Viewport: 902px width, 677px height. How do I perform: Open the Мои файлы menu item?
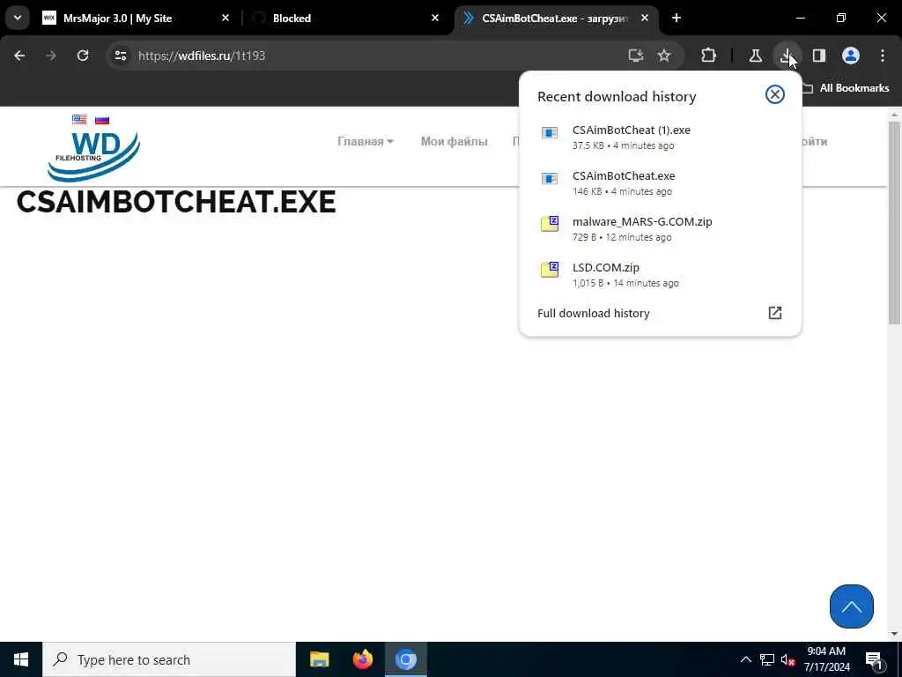click(454, 142)
